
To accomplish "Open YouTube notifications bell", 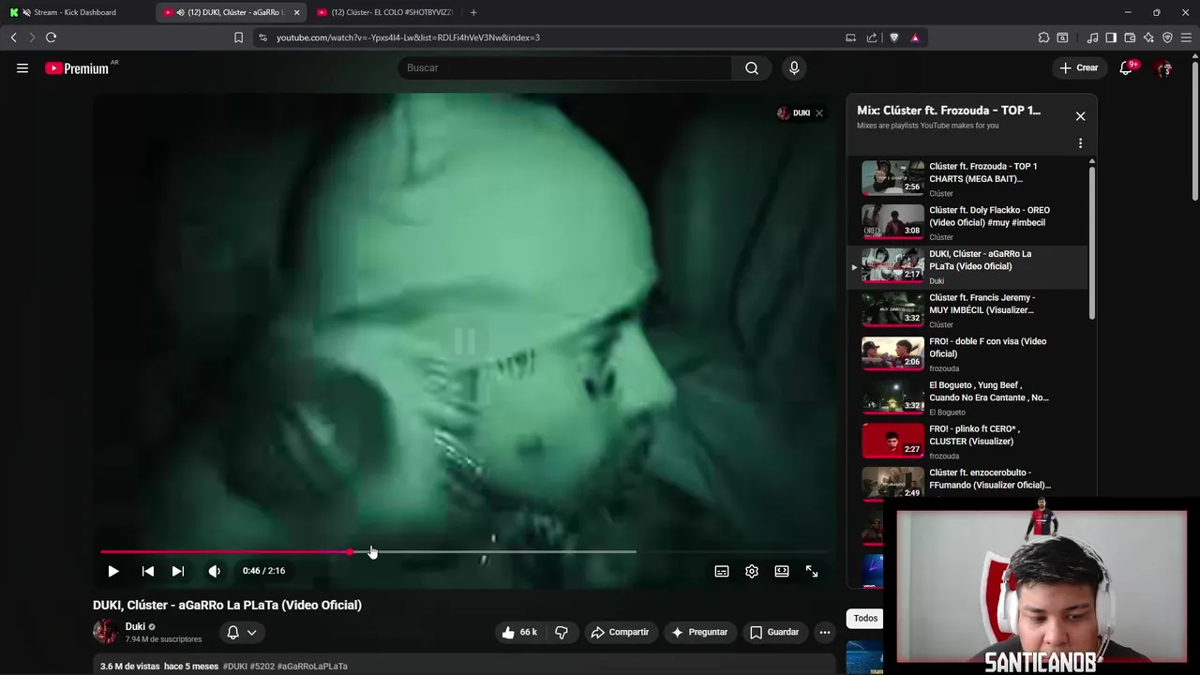I will coord(1127,68).
